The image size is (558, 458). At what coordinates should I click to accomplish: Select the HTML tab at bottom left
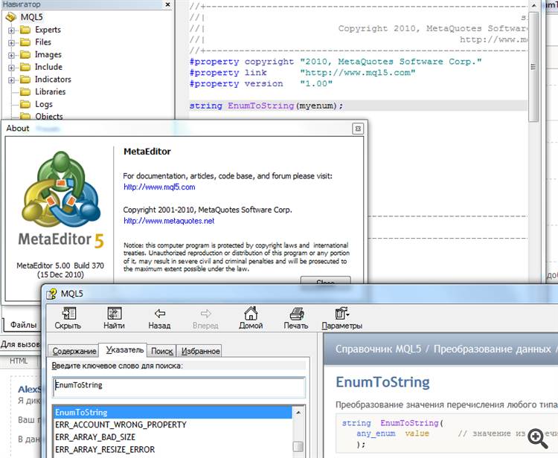[x=19, y=361]
